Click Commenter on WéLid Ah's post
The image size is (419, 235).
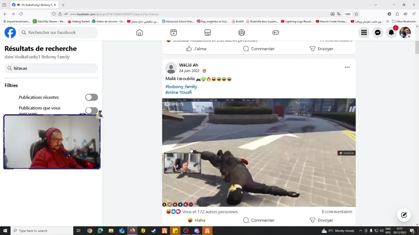[259, 220]
